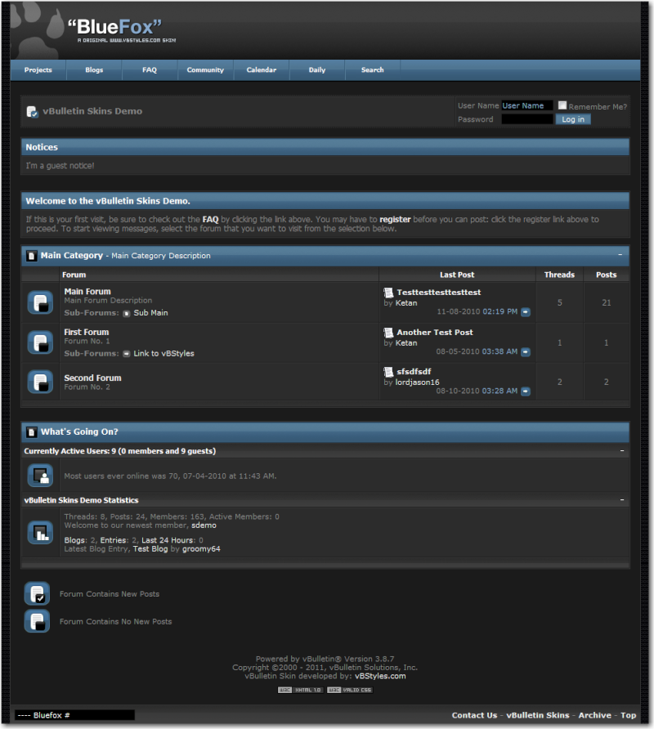Open the sfsdfsdf thread
654x729 pixels.
414,372
